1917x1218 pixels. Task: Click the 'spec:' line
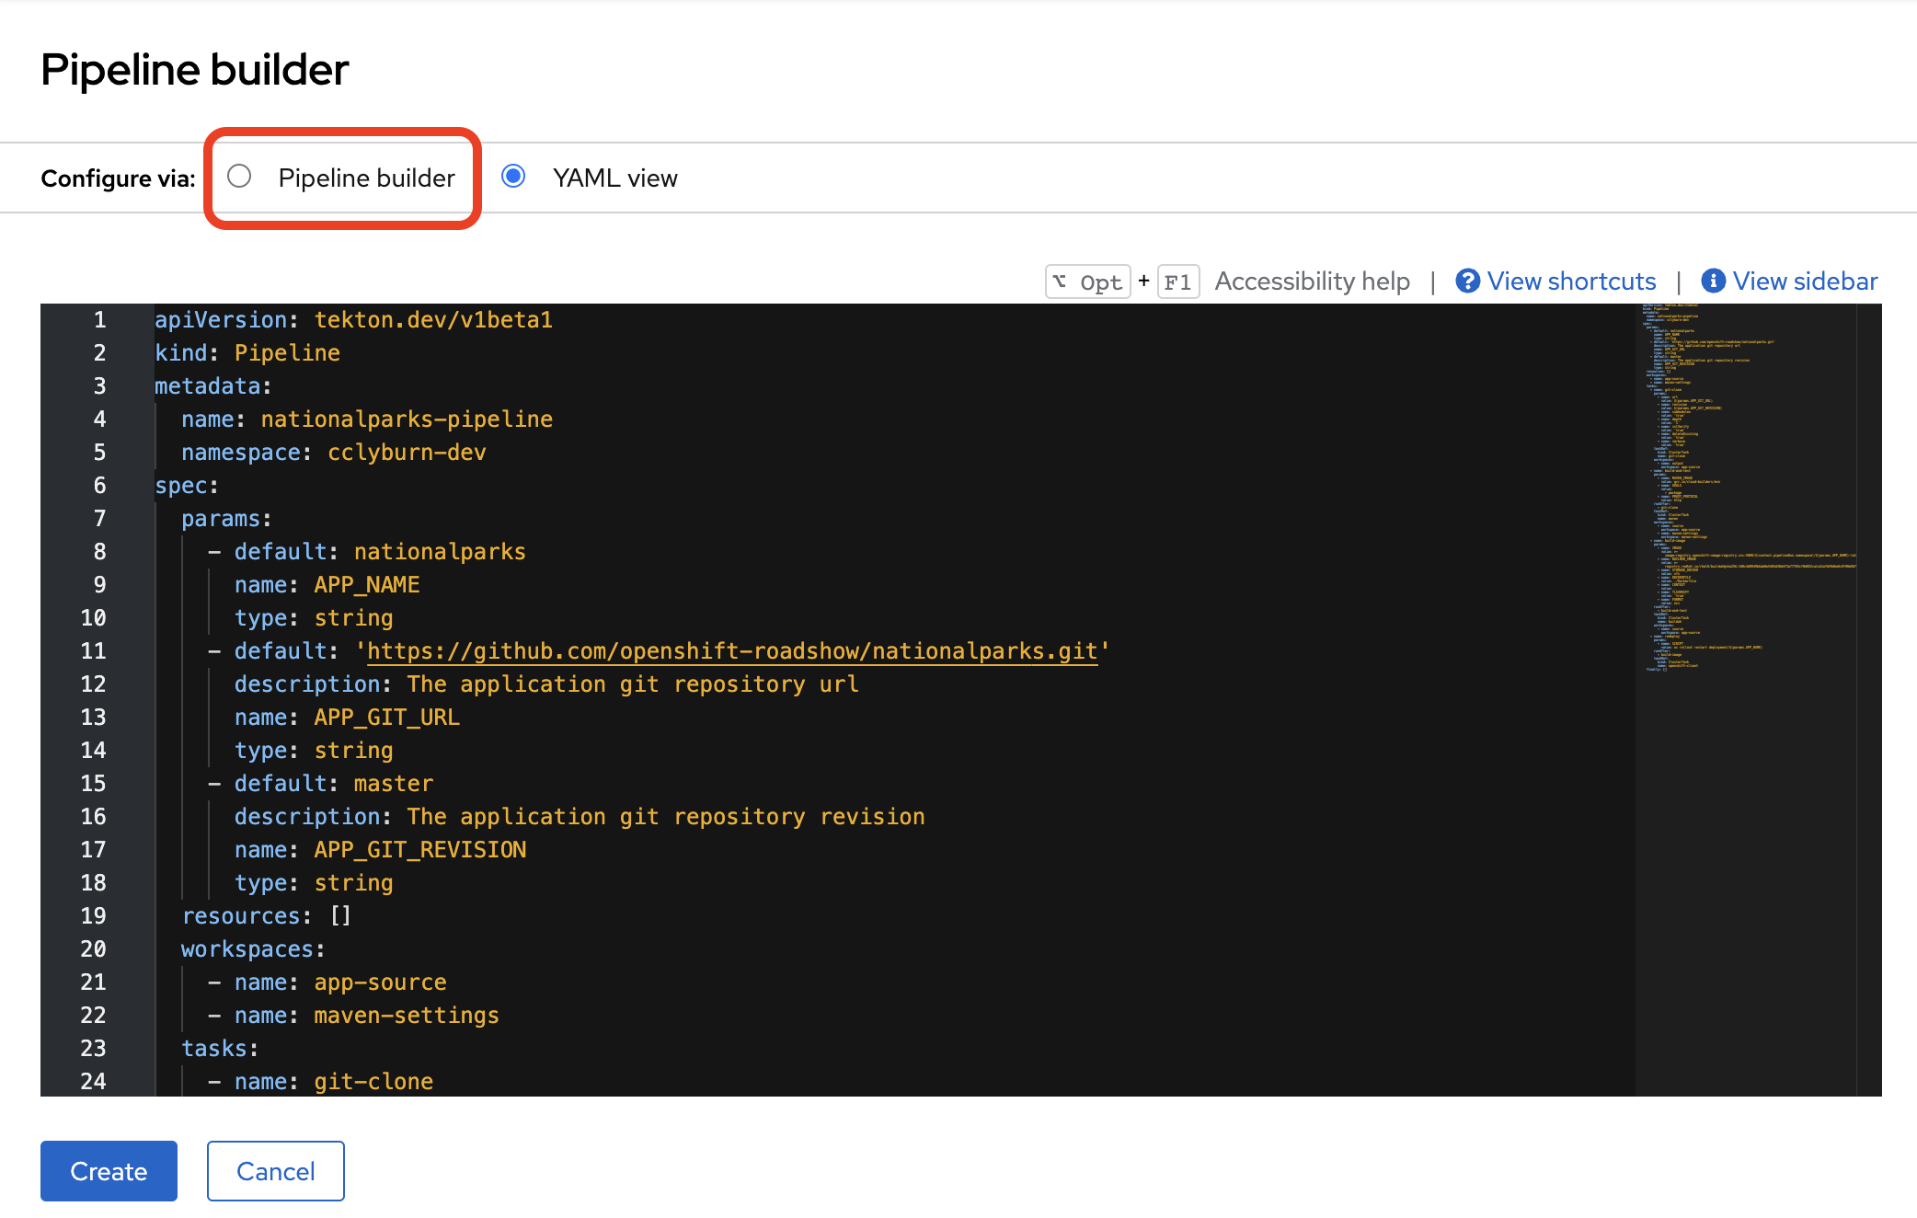(x=187, y=486)
